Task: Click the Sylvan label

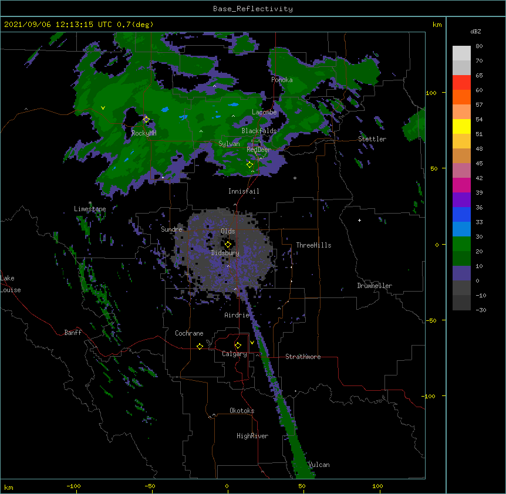Action: 229,144
